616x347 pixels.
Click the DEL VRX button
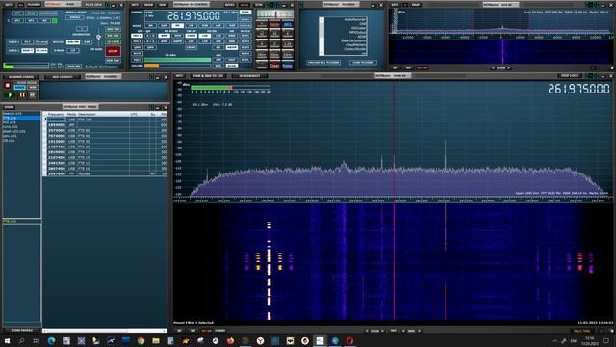point(114,36)
